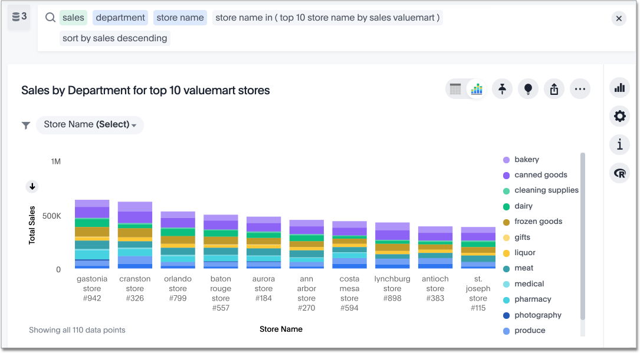Image resolution: width=640 pixels, height=353 pixels.
Task: Pin this answer to a pinboard
Action: (x=502, y=88)
